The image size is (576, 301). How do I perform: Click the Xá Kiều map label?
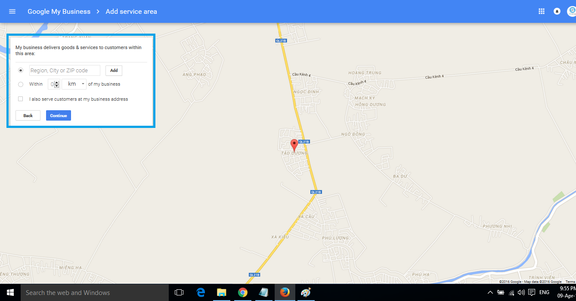pos(279,237)
